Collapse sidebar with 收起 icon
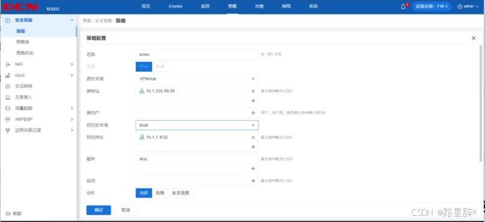Screen dimensions: 485x222 (x=8, y=214)
